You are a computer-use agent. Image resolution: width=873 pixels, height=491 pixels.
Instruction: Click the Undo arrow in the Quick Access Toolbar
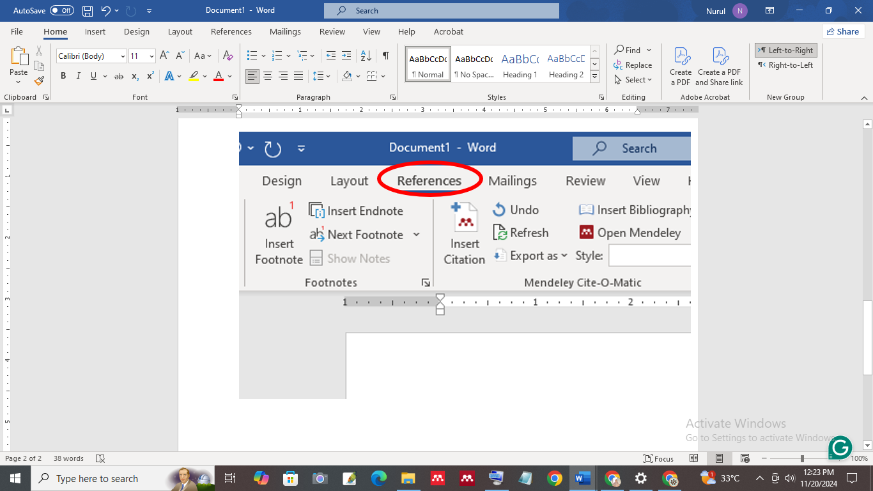(106, 11)
